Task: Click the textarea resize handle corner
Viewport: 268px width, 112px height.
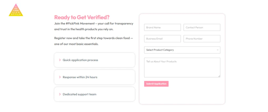Action: point(219,76)
